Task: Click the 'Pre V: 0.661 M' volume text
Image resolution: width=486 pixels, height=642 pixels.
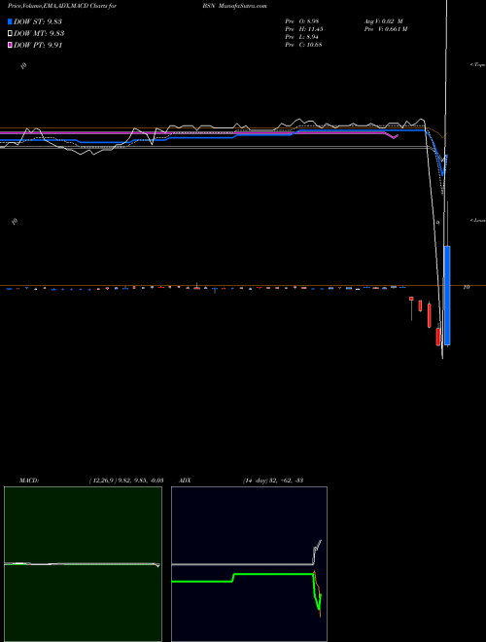Action: [386, 29]
